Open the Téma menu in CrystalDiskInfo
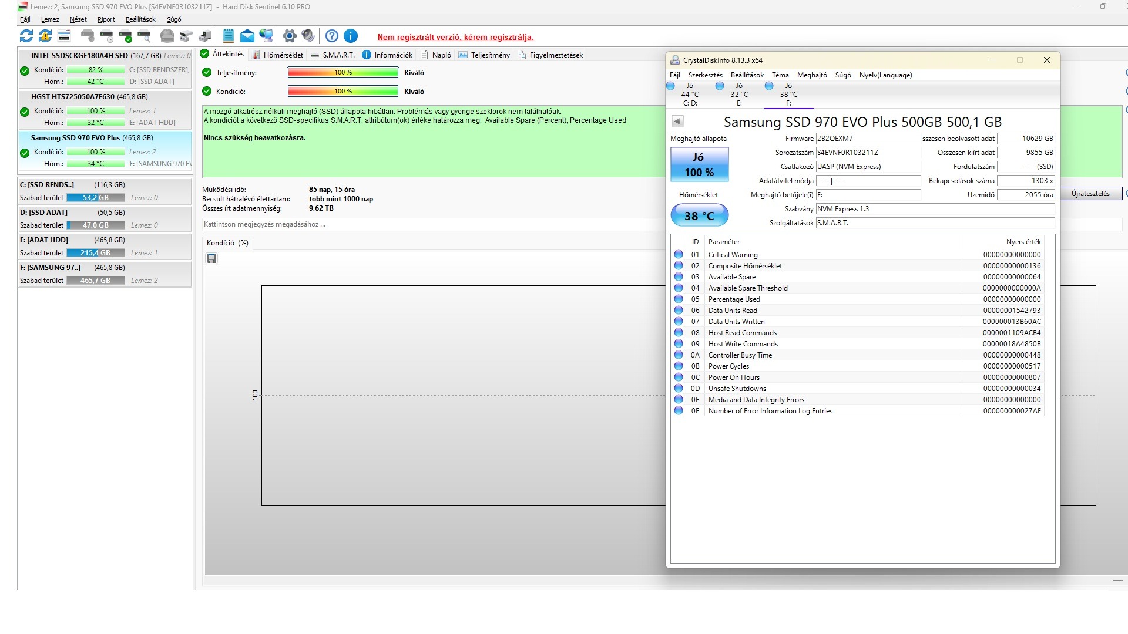 point(780,75)
